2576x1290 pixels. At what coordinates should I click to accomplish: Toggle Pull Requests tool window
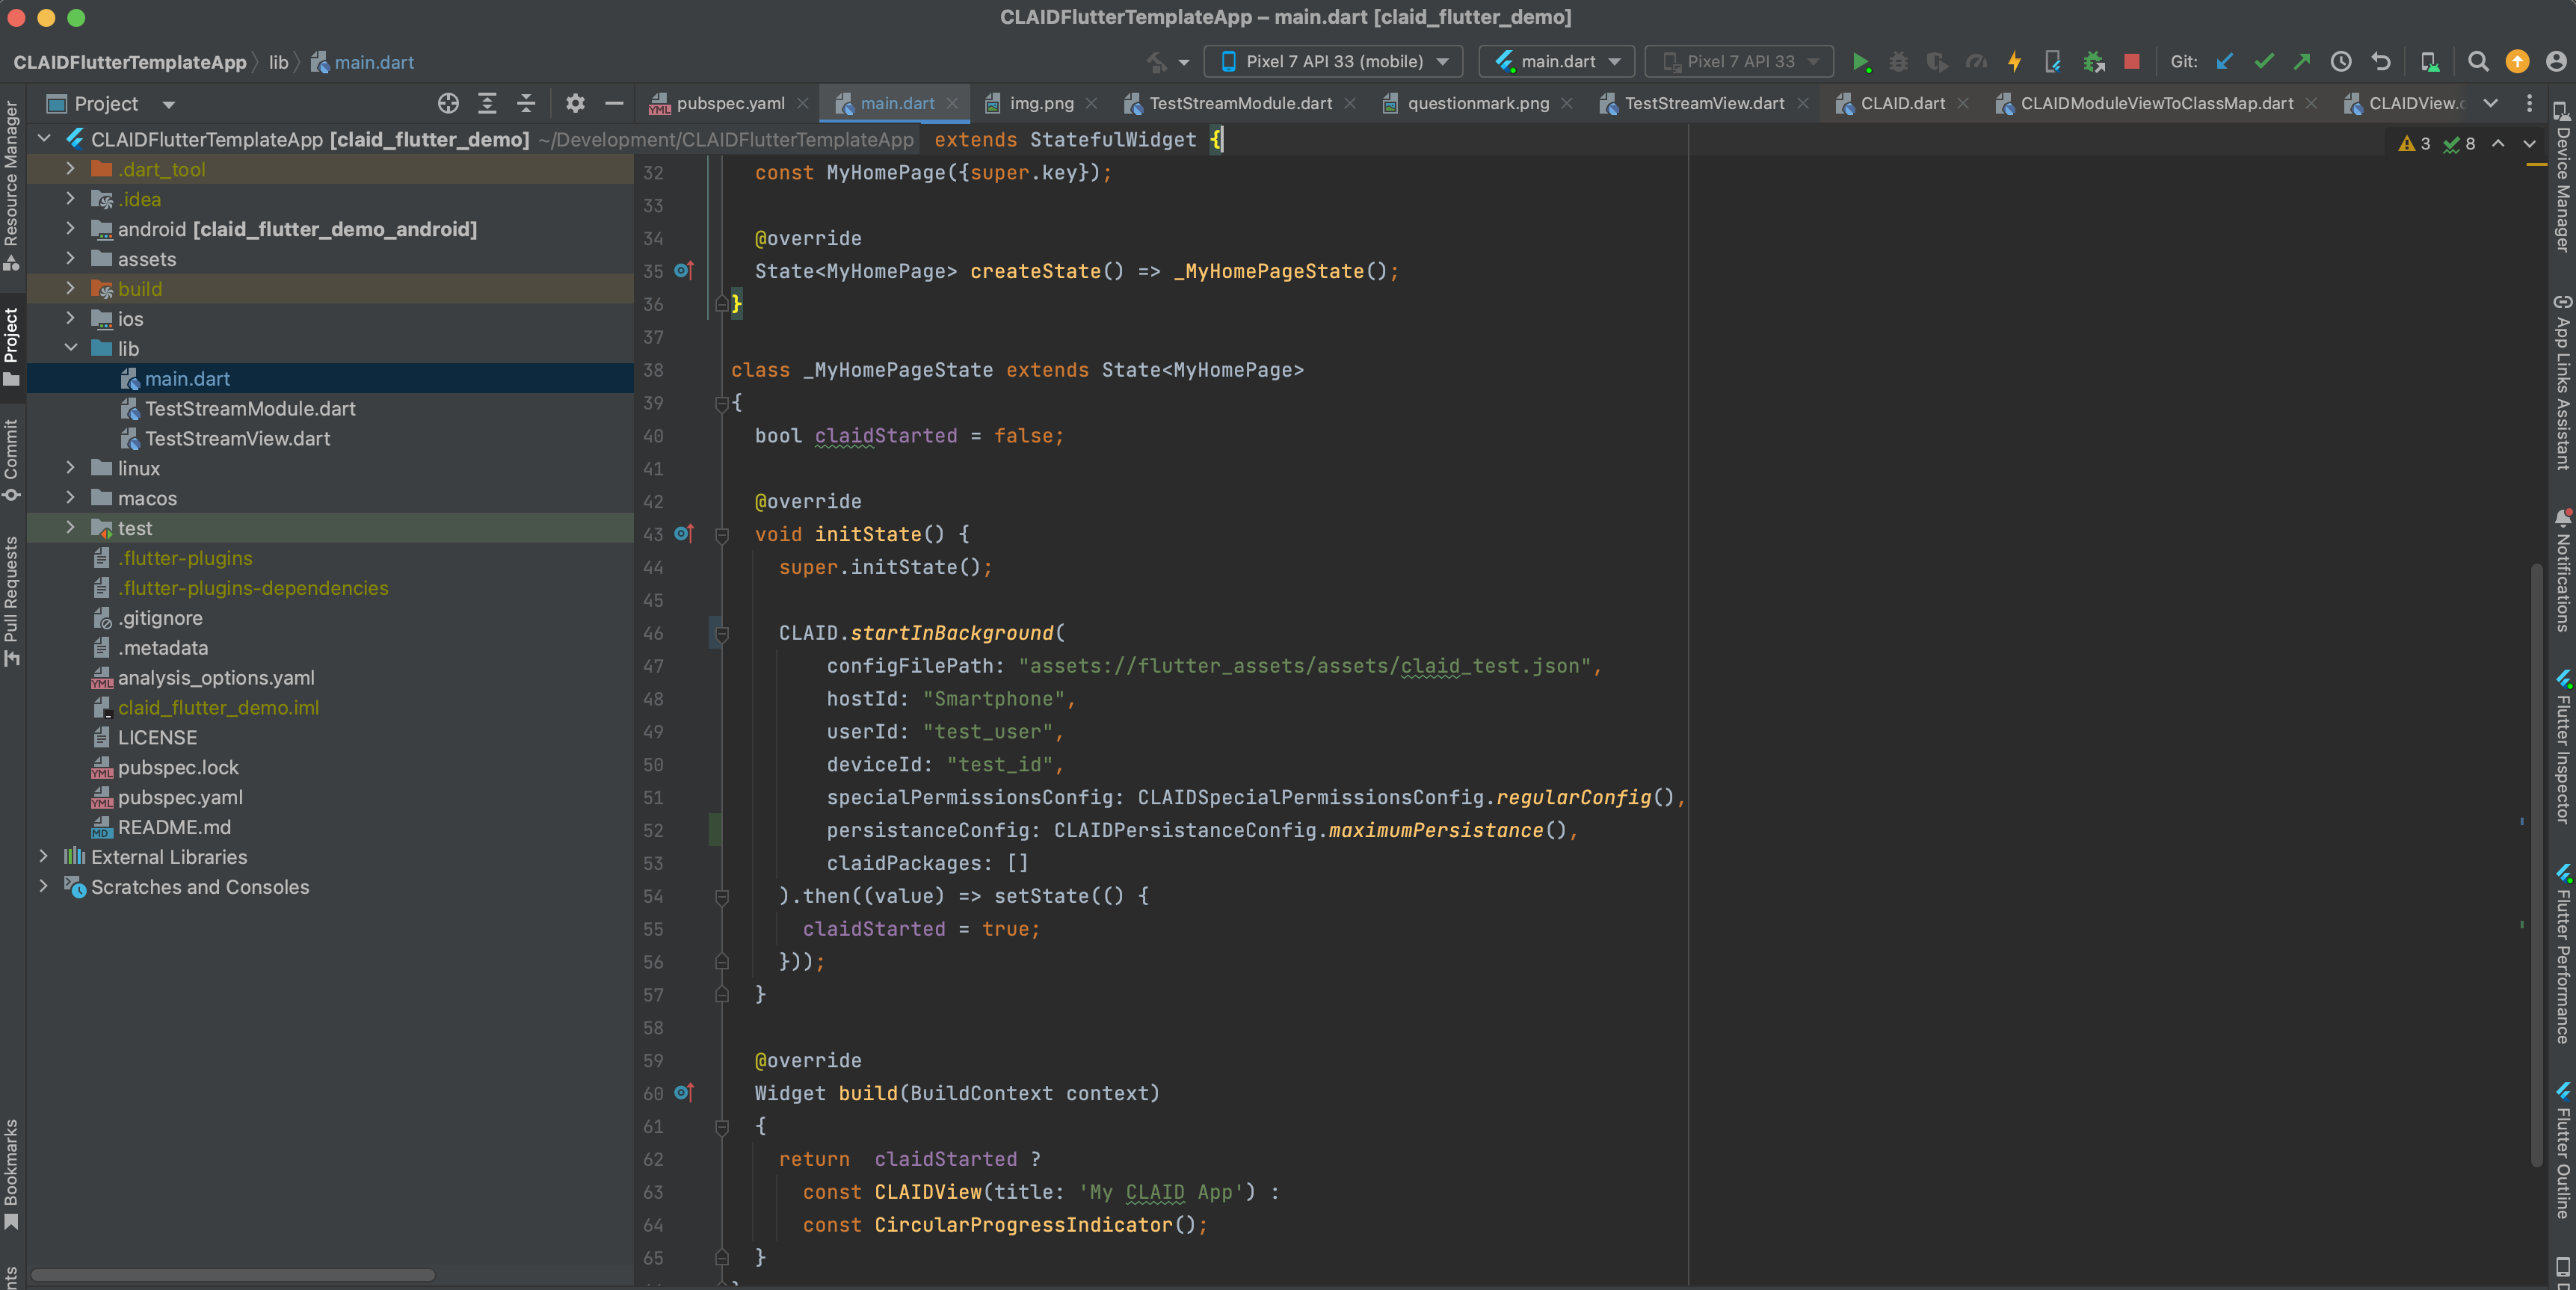click(11, 600)
